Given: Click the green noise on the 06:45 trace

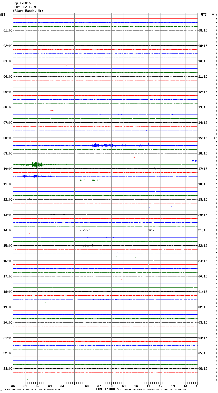Looking at the screenshot, I should [162, 119].
